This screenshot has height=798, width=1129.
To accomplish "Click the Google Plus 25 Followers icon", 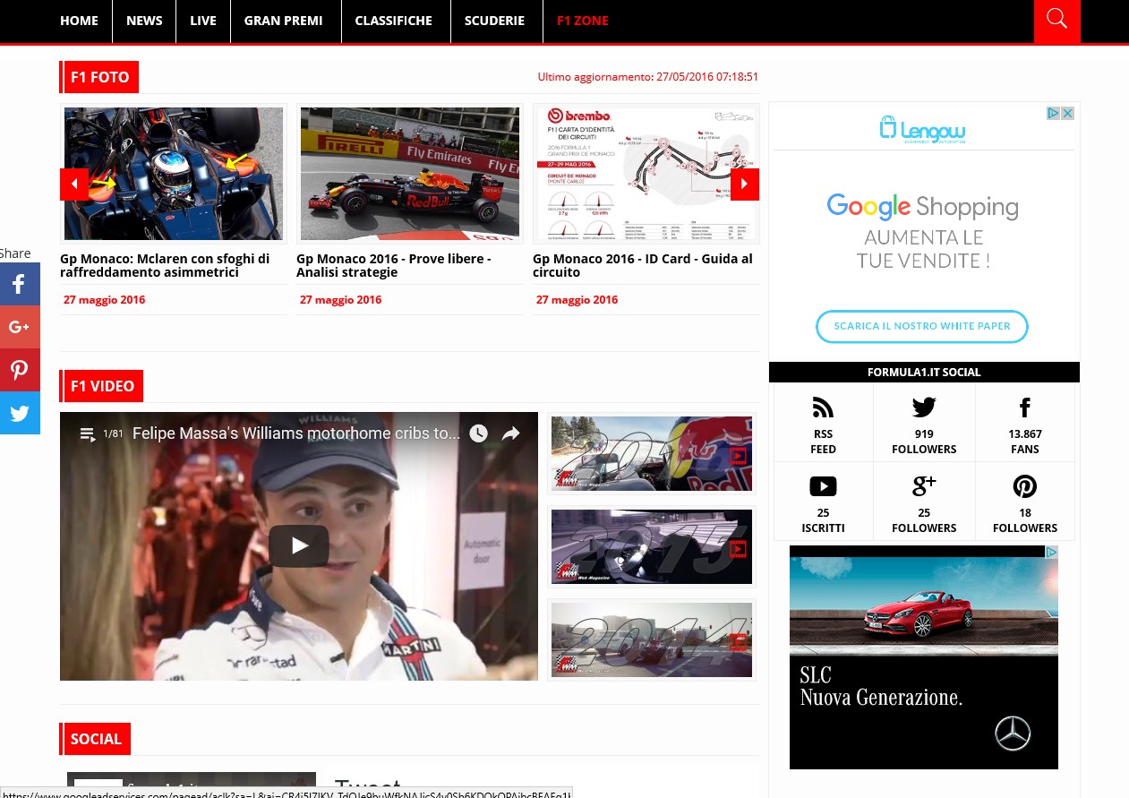I will [924, 486].
